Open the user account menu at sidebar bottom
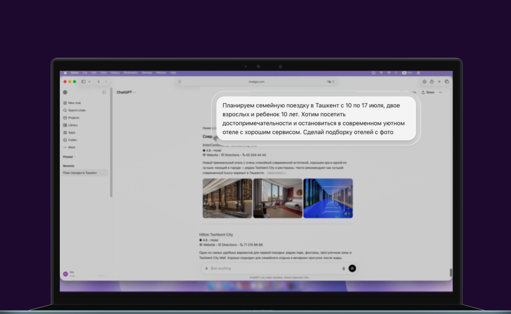Image resolution: width=511 pixels, height=314 pixels. (x=69, y=274)
